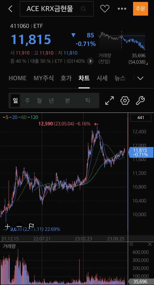This screenshot has width=154, height=285.
Task: Zoom in chart with plus icon
Action: (8, 226)
